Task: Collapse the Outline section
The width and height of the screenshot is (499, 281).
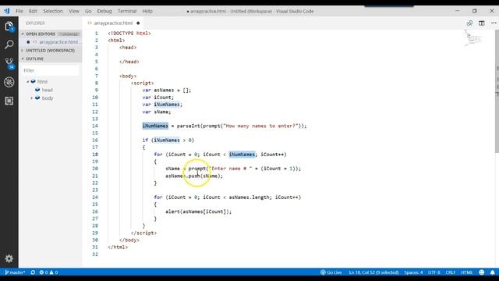Action: (23, 59)
